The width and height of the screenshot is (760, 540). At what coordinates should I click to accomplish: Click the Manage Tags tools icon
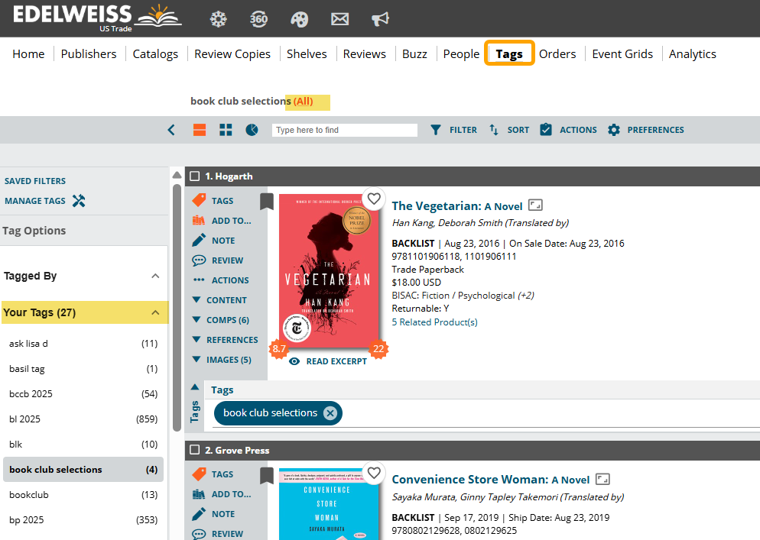click(x=78, y=201)
